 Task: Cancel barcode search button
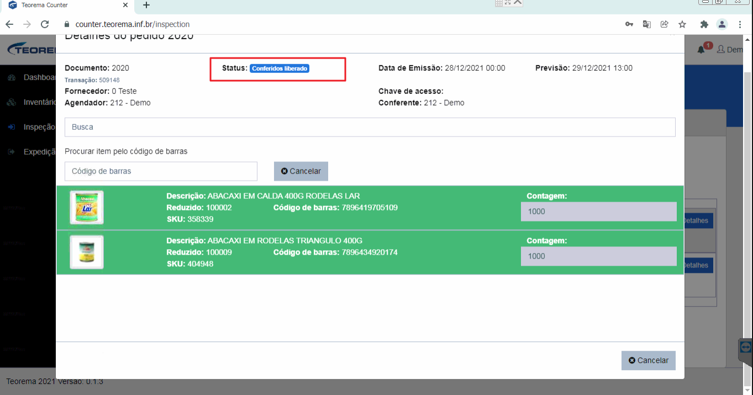click(301, 171)
